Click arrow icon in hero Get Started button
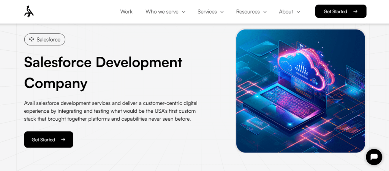This screenshot has height=171, width=389. click(x=63, y=140)
